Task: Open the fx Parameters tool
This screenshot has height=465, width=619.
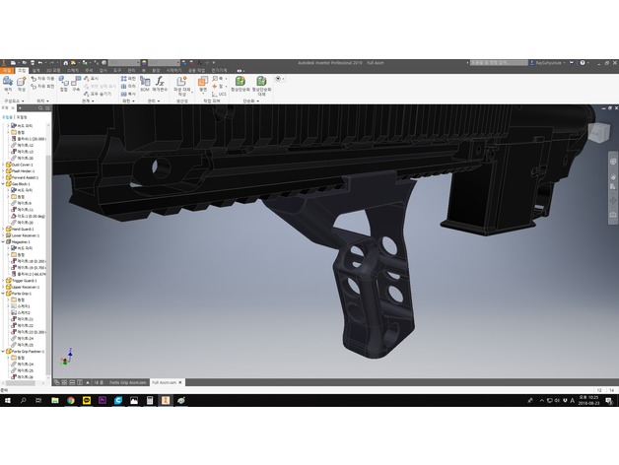Action: 160,82
